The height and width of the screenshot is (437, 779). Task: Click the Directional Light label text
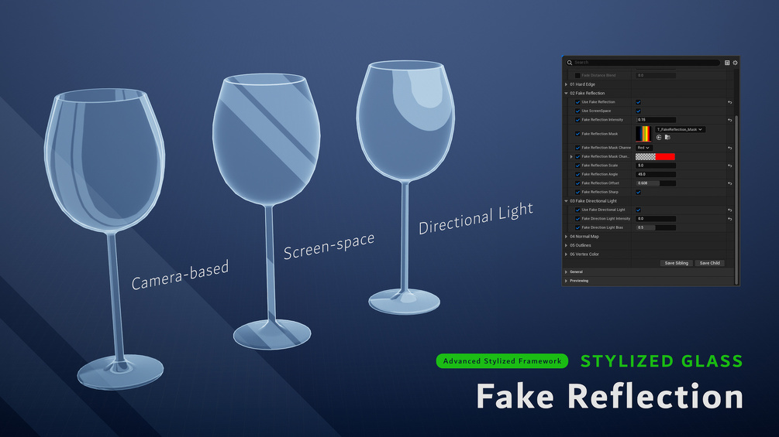pyautogui.click(x=475, y=218)
